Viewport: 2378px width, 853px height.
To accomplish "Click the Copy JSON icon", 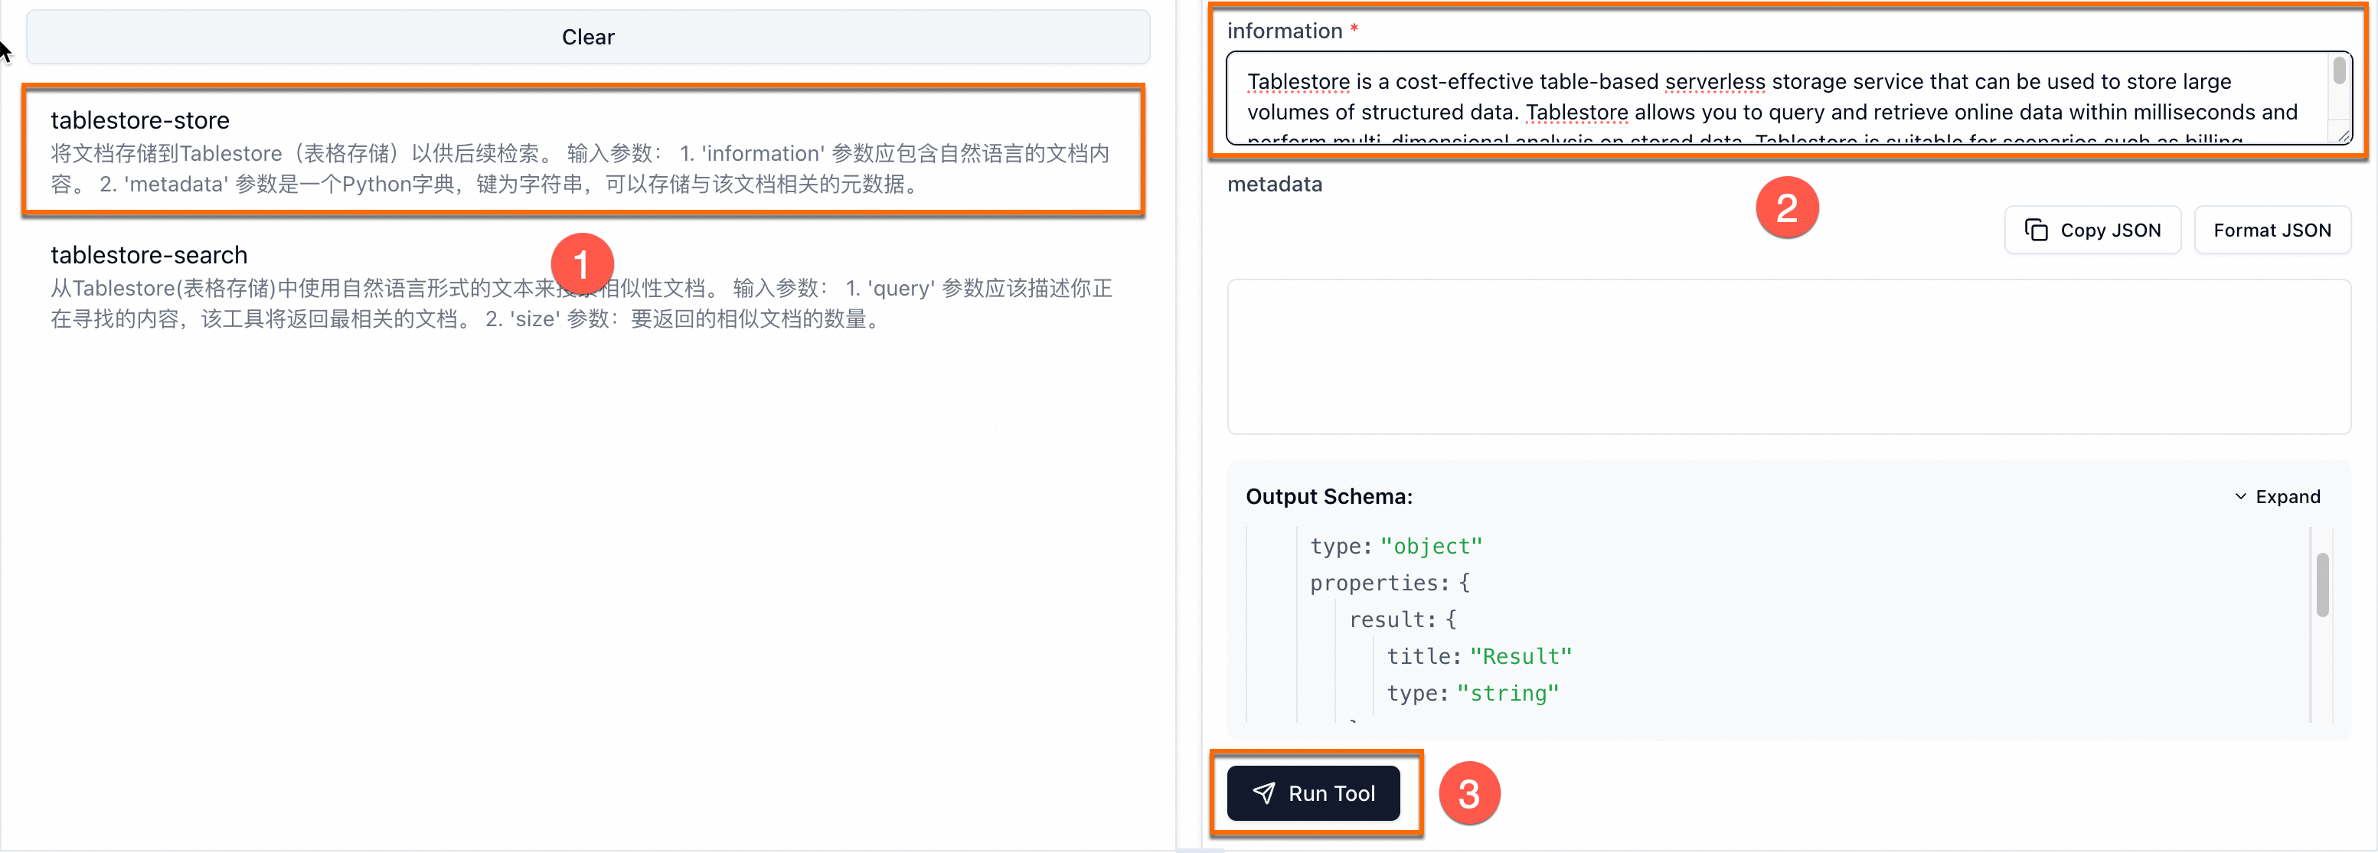I will [2036, 230].
